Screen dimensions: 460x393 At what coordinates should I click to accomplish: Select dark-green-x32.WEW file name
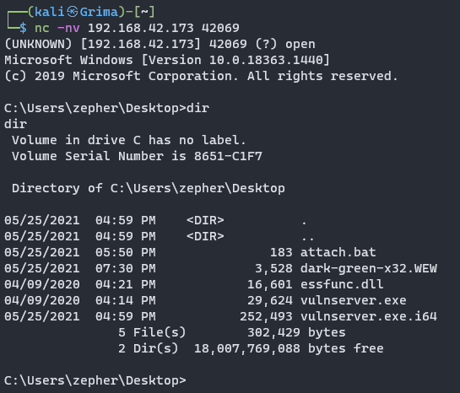[x=369, y=268]
